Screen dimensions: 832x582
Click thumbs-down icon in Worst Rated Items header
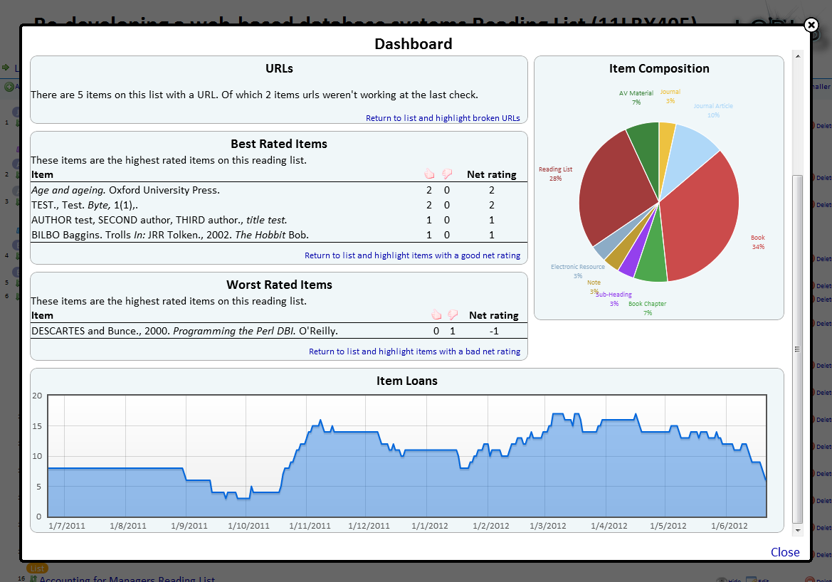click(x=453, y=314)
